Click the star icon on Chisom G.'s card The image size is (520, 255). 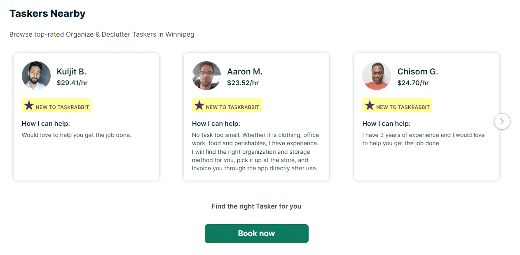coord(370,105)
